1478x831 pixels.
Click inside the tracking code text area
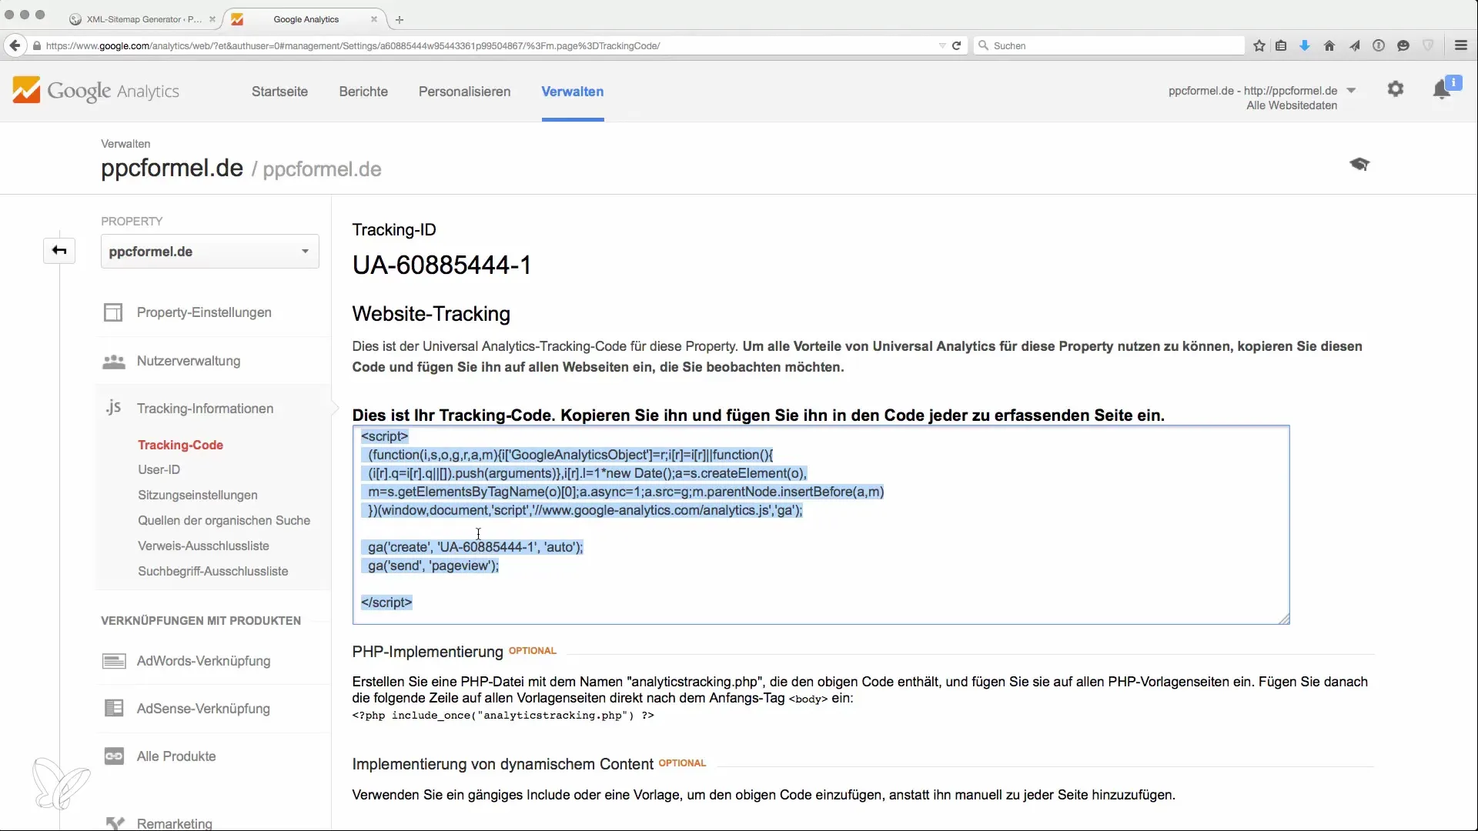pyautogui.click(x=821, y=525)
